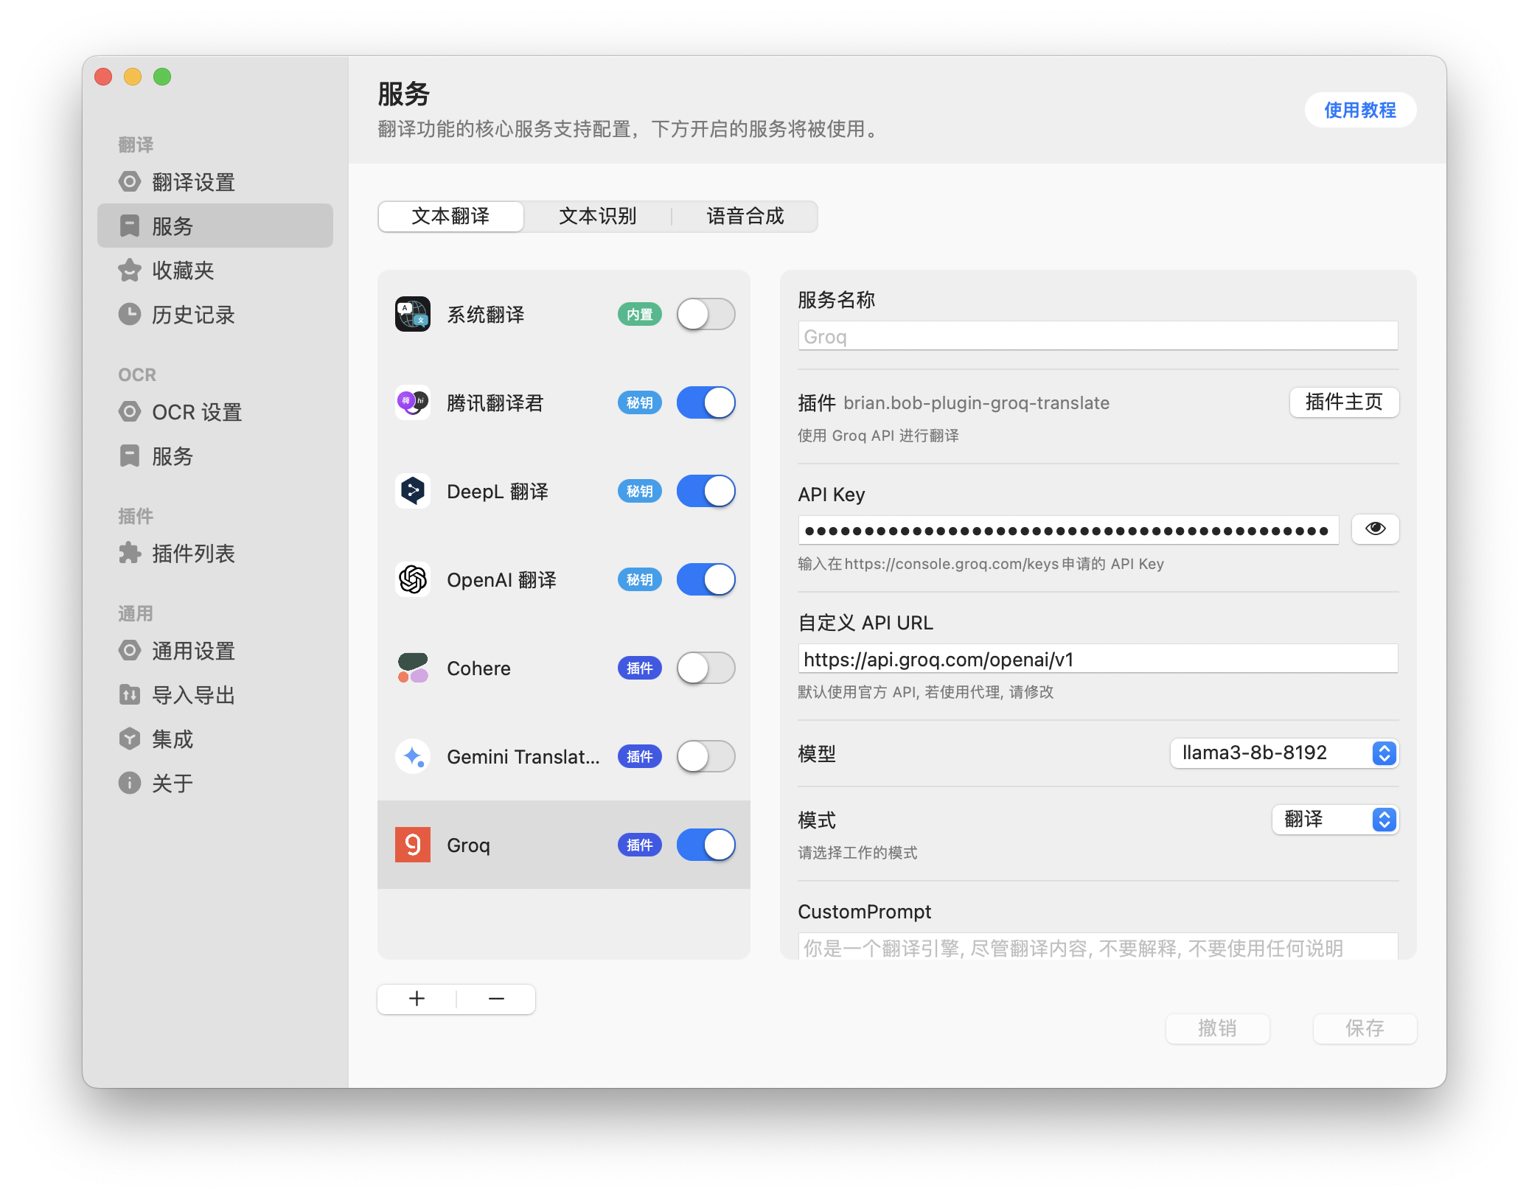The image size is (1529, 1197).
Task: Reveal API Key with eye button
Action: coord(1375,529)
